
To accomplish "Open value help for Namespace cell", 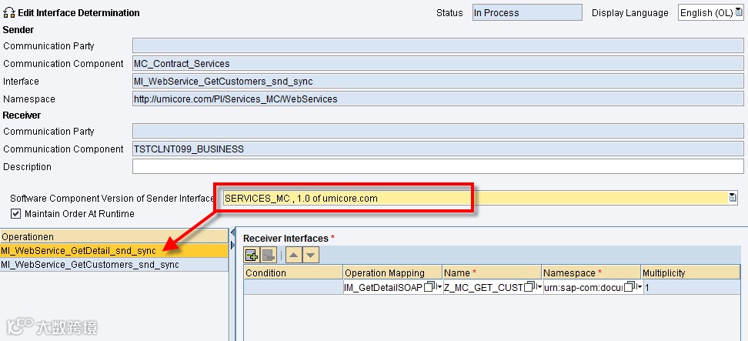I will point(629,287).
